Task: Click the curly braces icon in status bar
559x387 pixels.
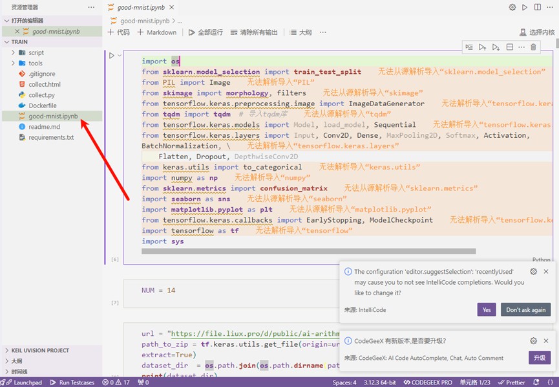Action: [x=550, y=382]
